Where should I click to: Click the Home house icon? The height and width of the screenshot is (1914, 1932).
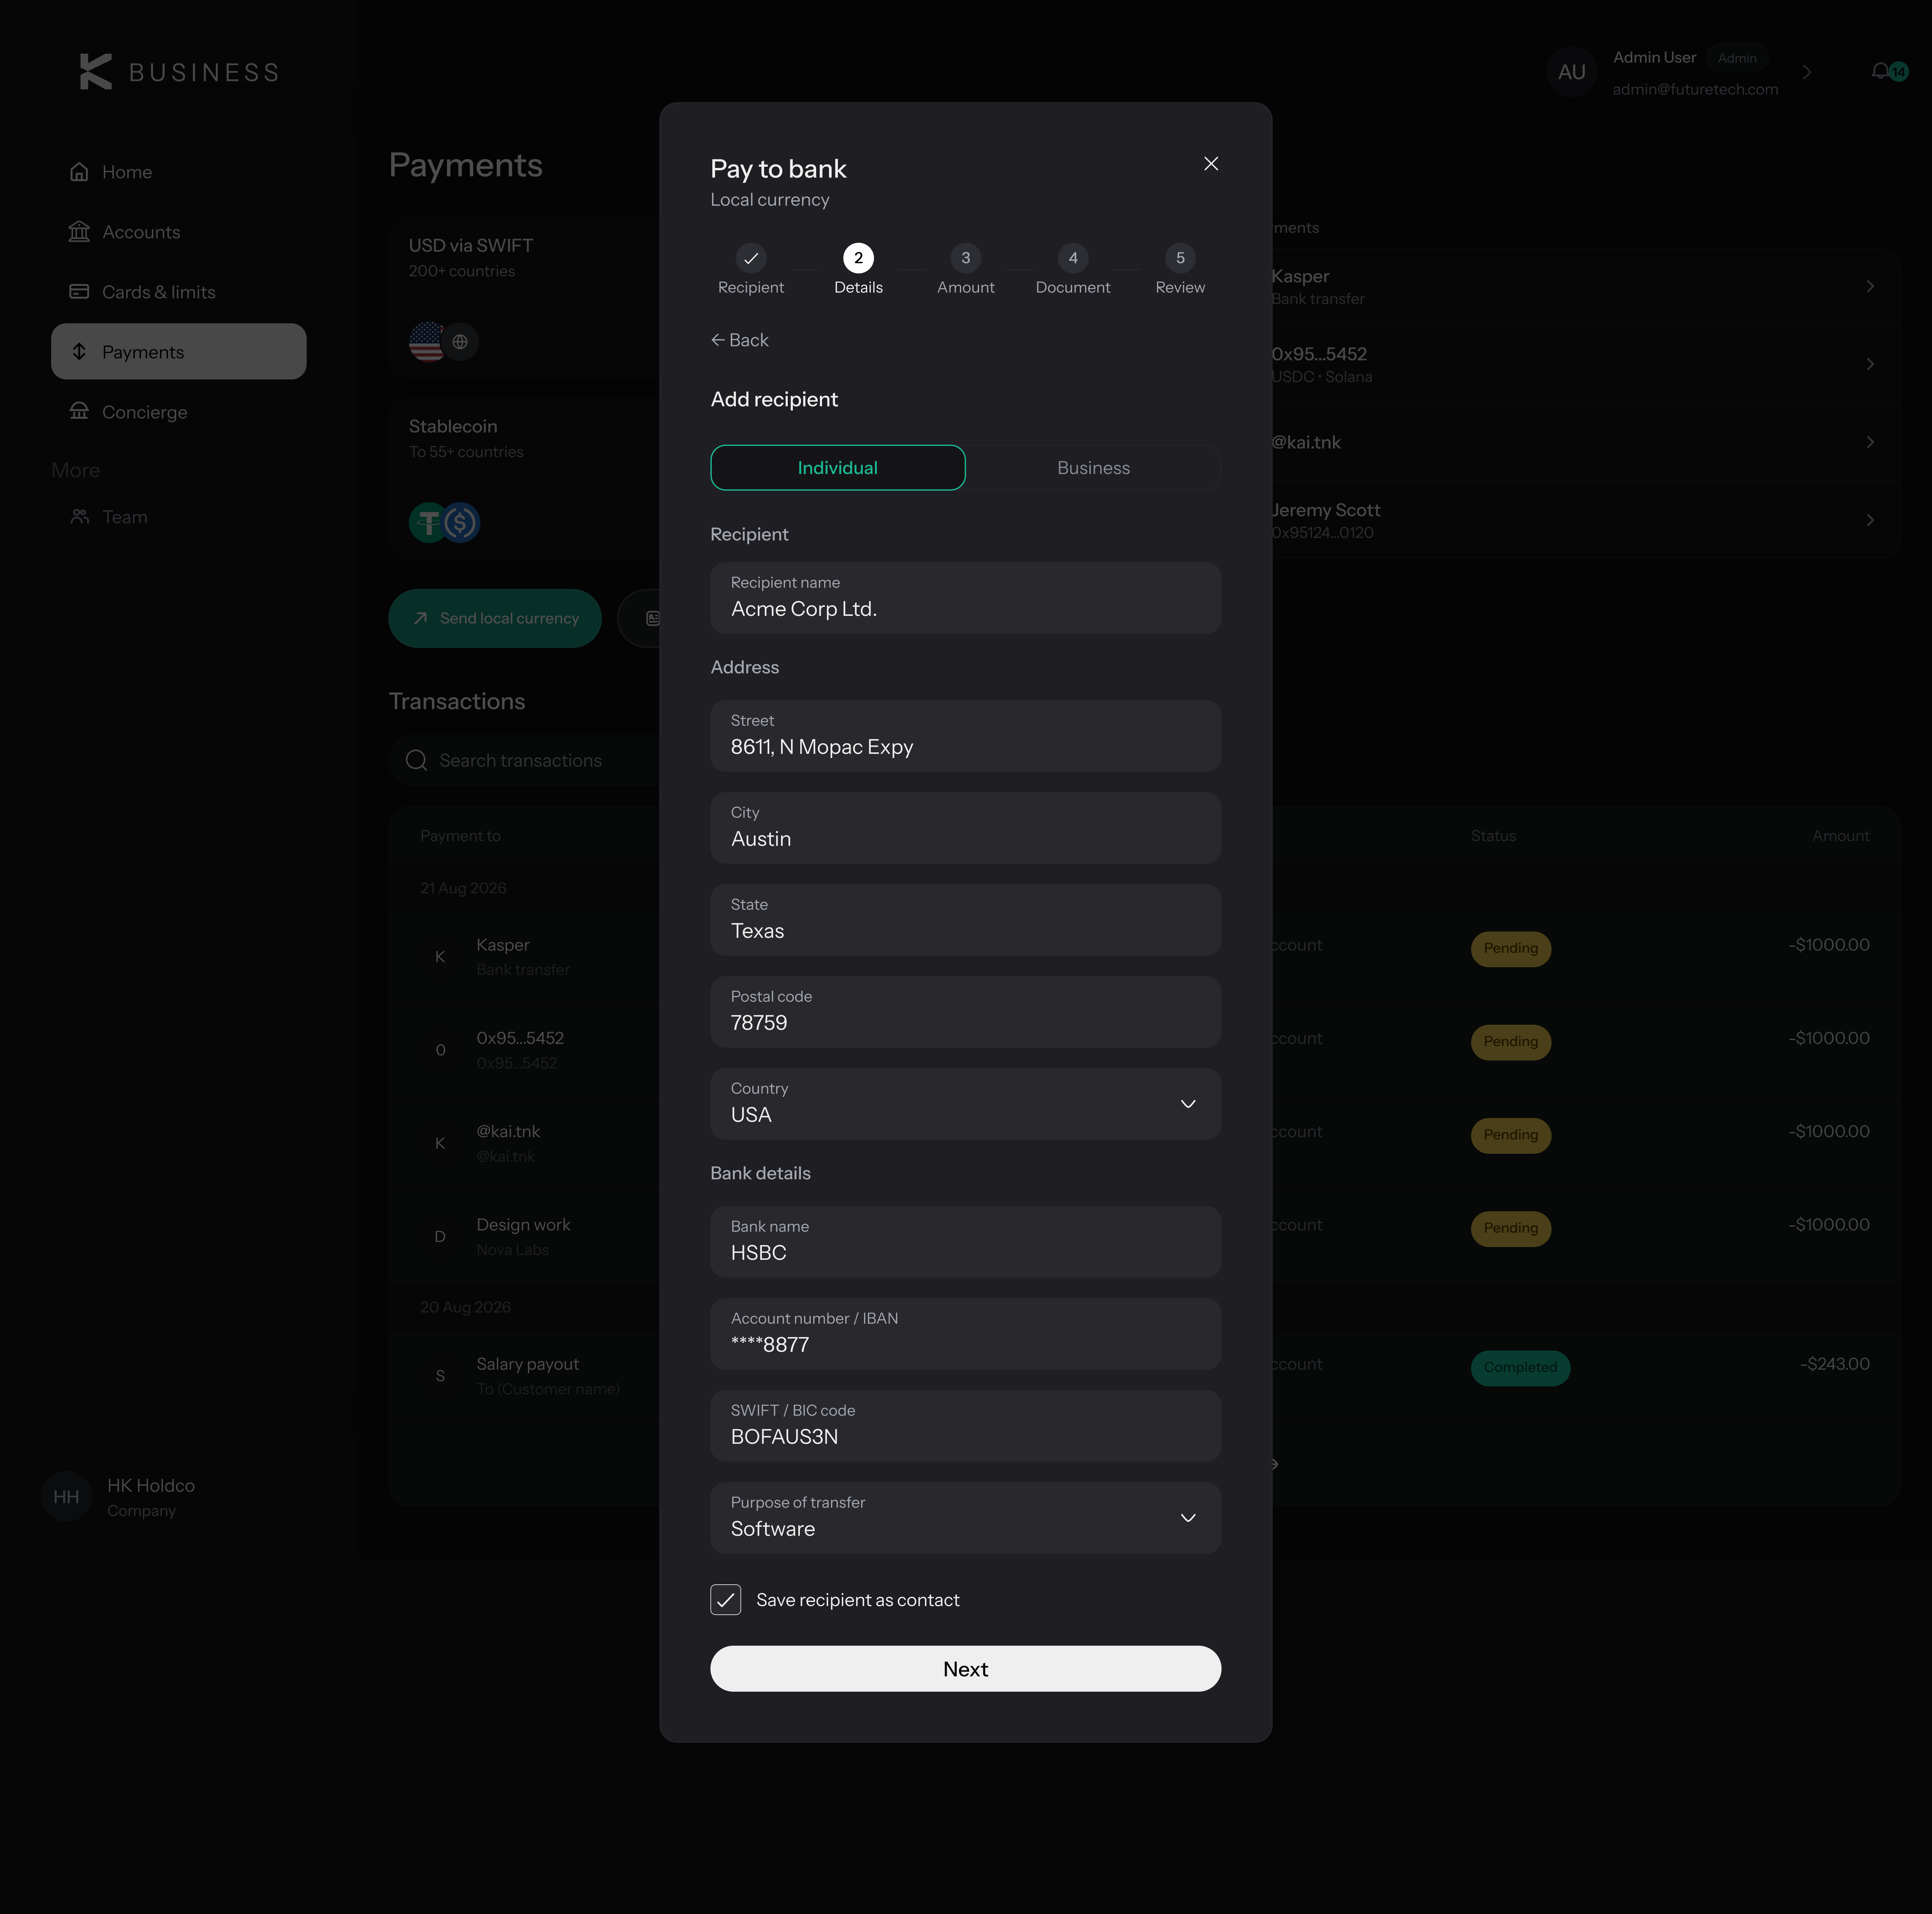(x=79, y=172)
